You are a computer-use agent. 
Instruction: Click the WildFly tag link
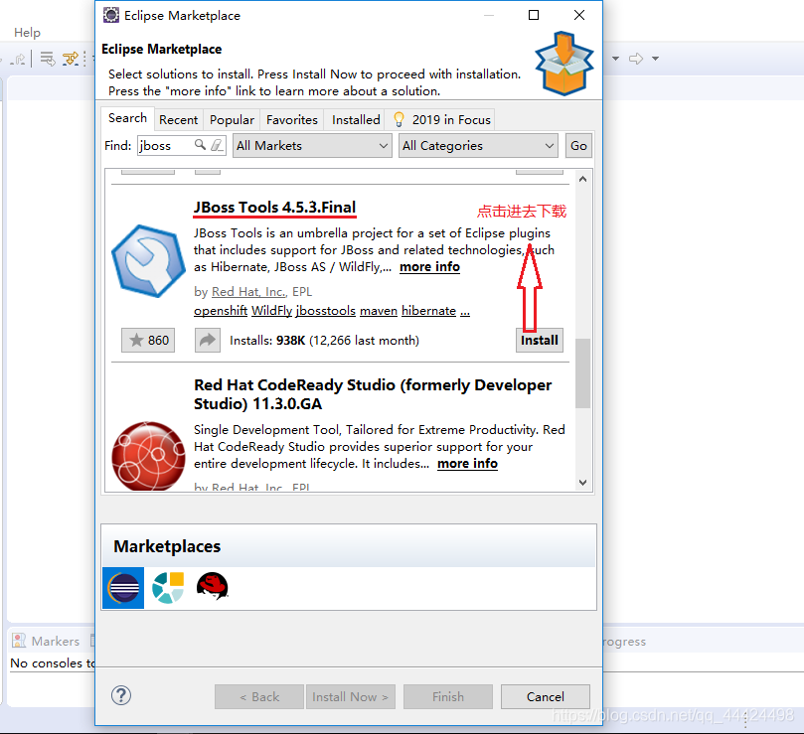[x=271, y=311]
